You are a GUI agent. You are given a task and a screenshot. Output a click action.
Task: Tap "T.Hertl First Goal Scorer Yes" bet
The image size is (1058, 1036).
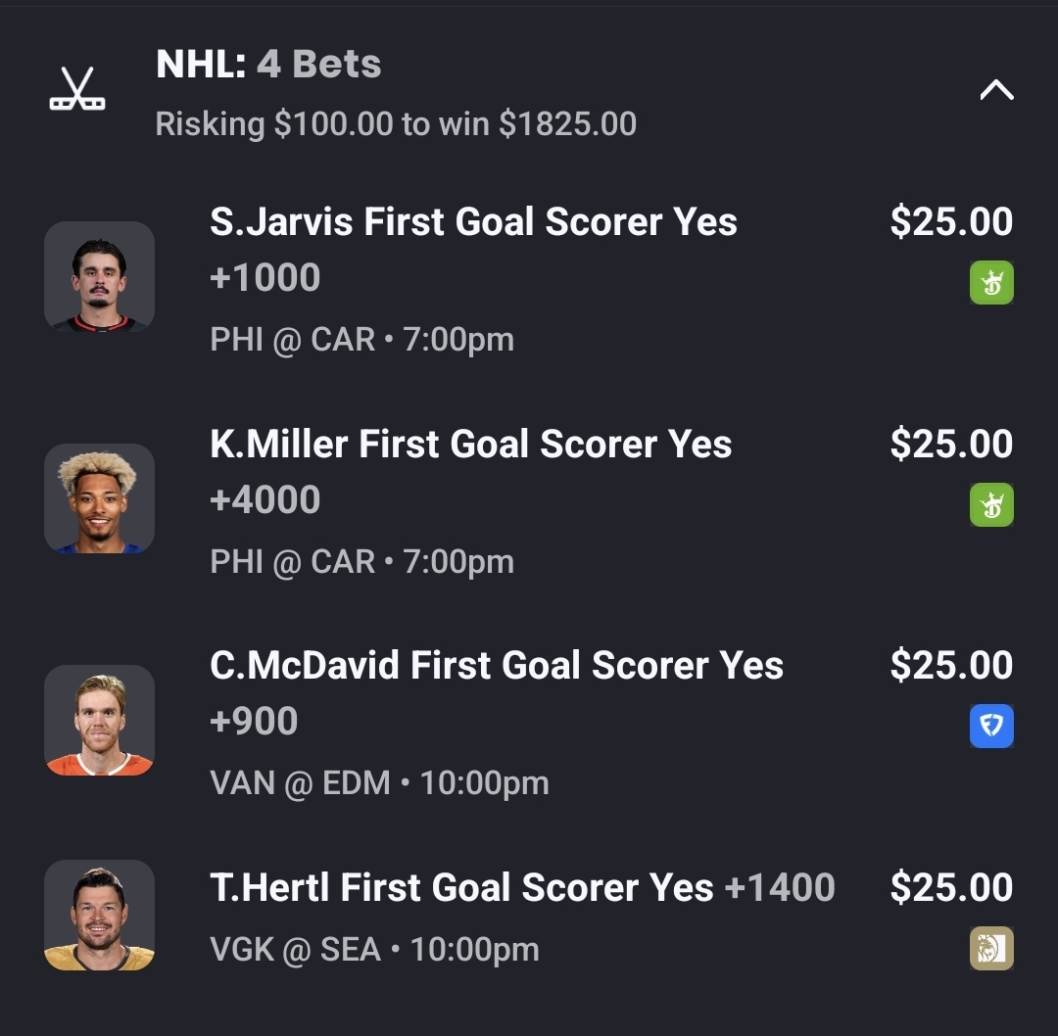click(x=461, y=888)
